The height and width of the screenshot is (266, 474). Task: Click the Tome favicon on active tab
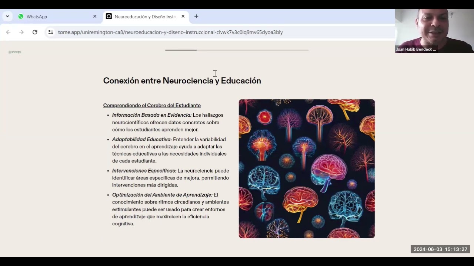click(x=109, y=17)
